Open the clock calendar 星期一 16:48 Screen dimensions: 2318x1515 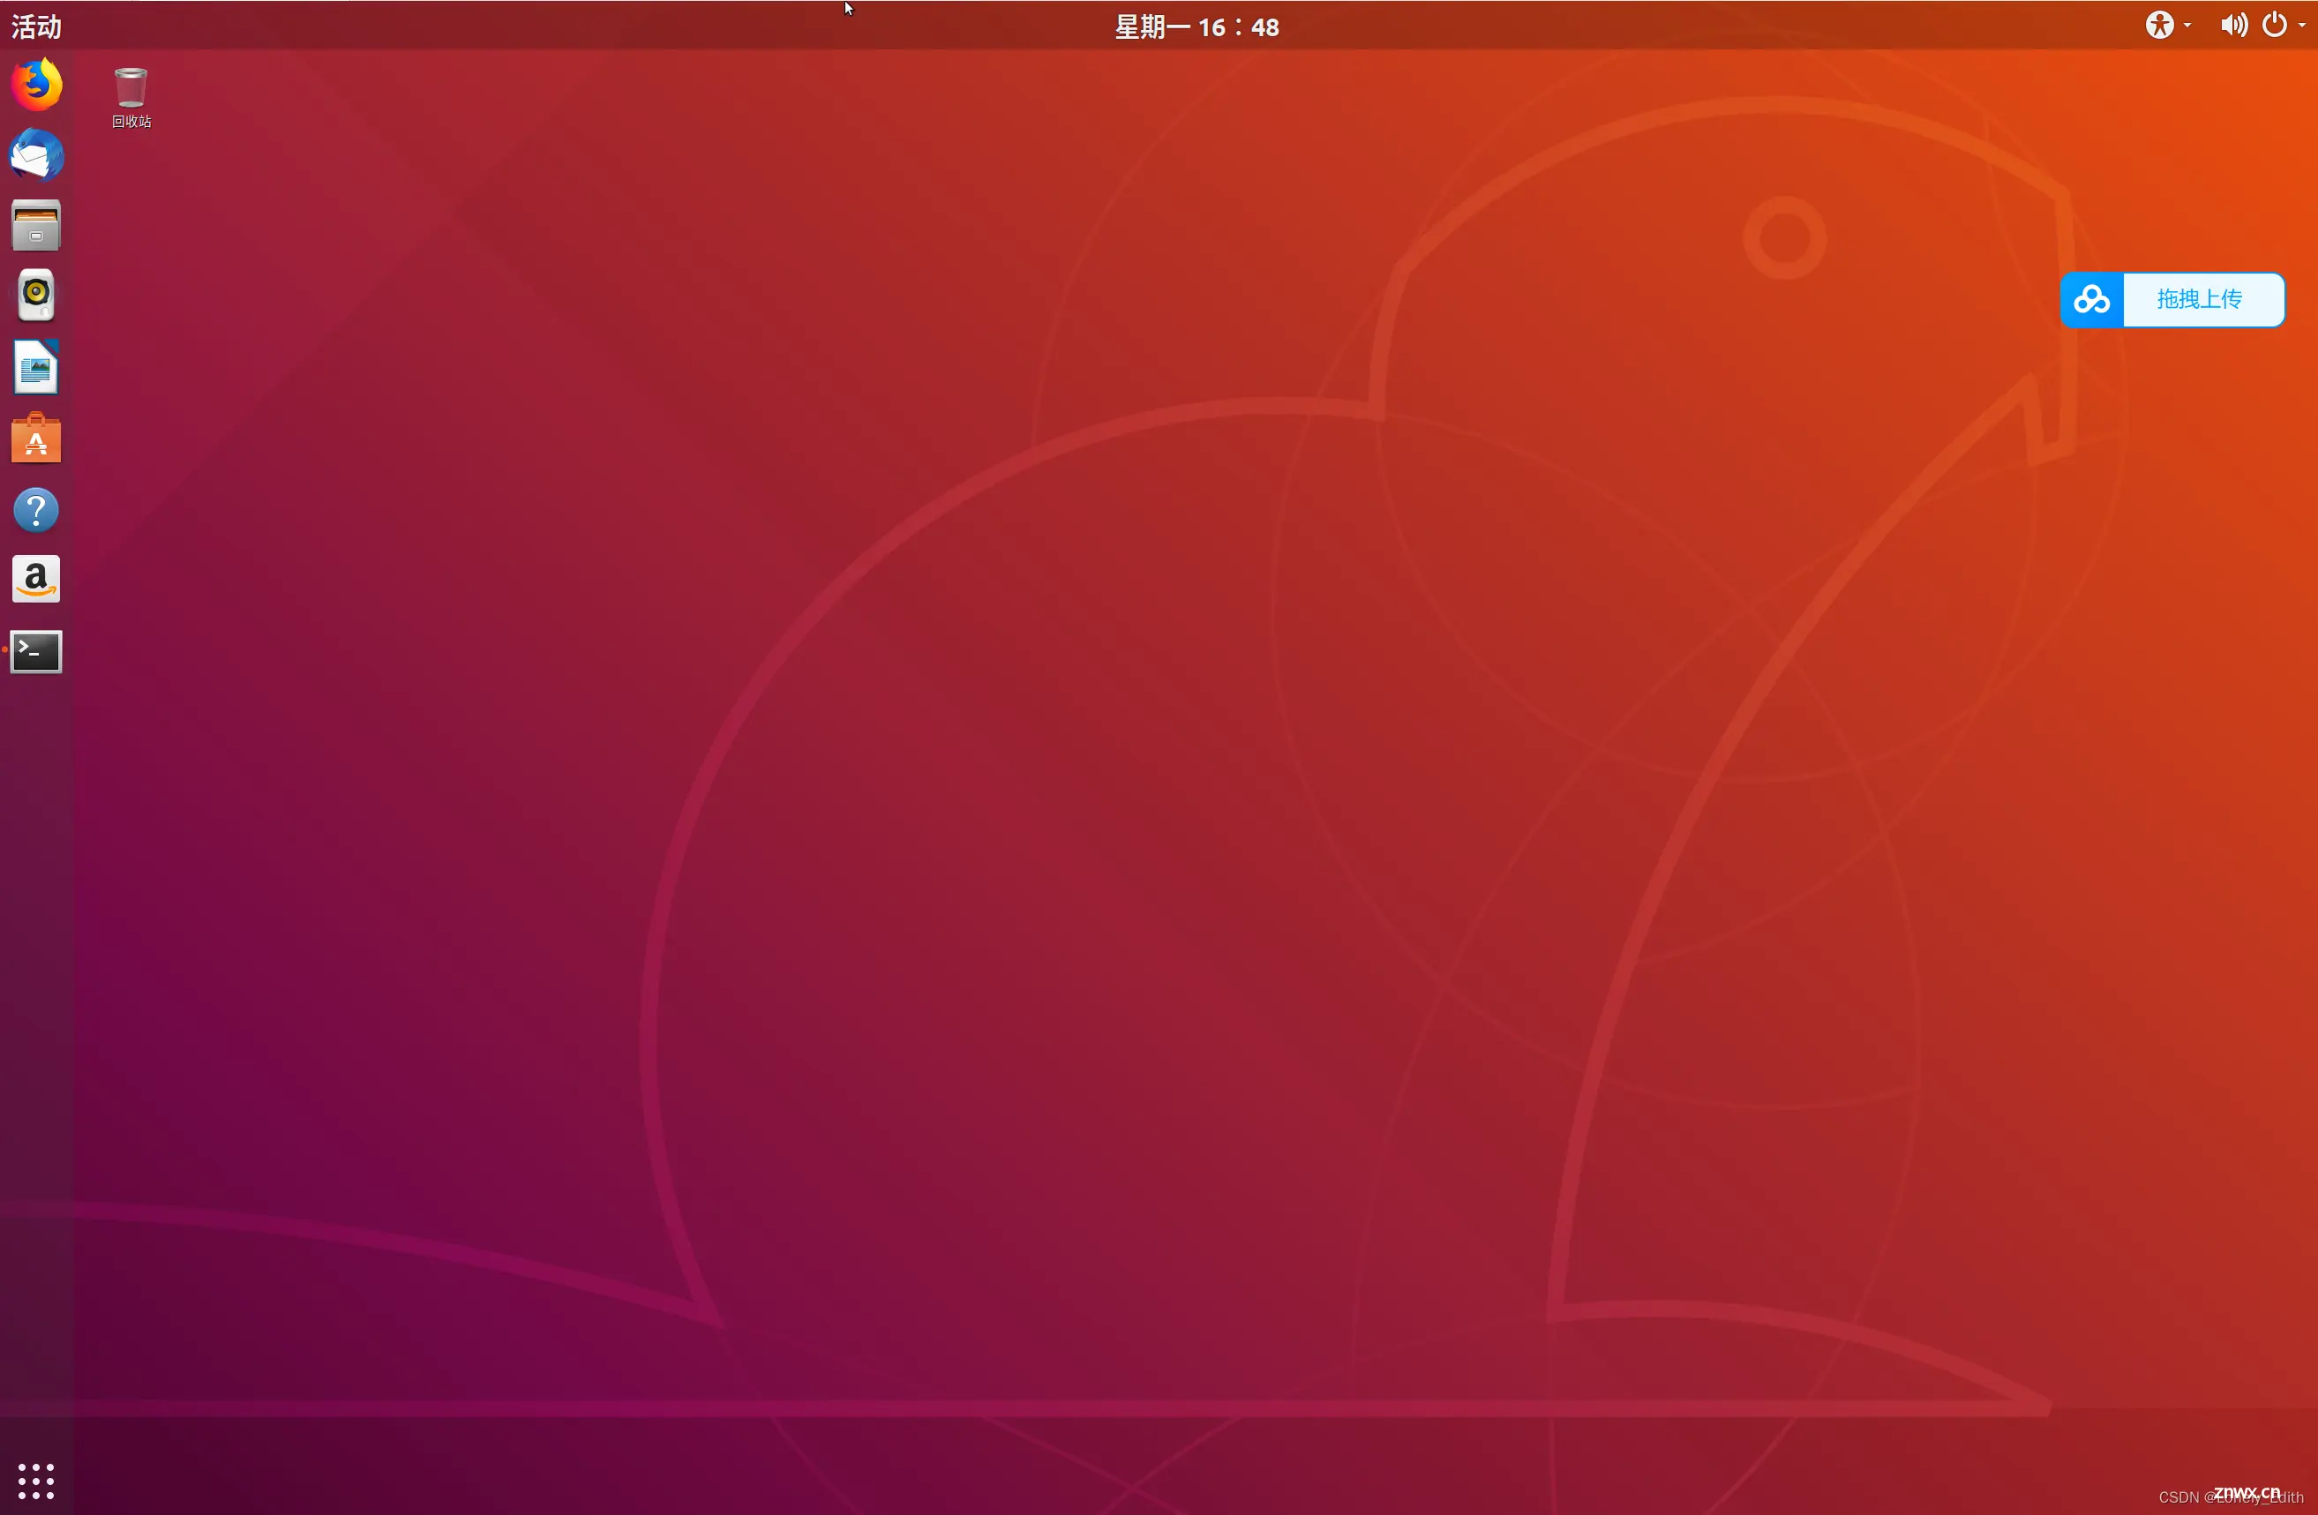tap(1197, 26)
